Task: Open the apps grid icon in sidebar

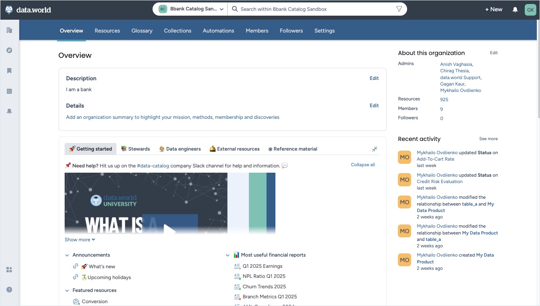Action: click(x=9, y=269)
